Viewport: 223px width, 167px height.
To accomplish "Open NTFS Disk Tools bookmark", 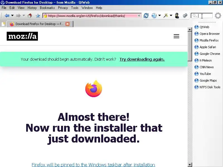I will coord(207,87).
